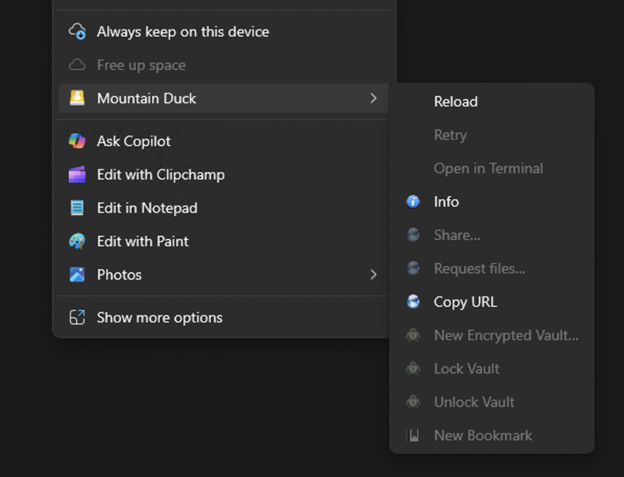Choose Edit in Notepad
This screenshot has width=624, height=477.
224,208
